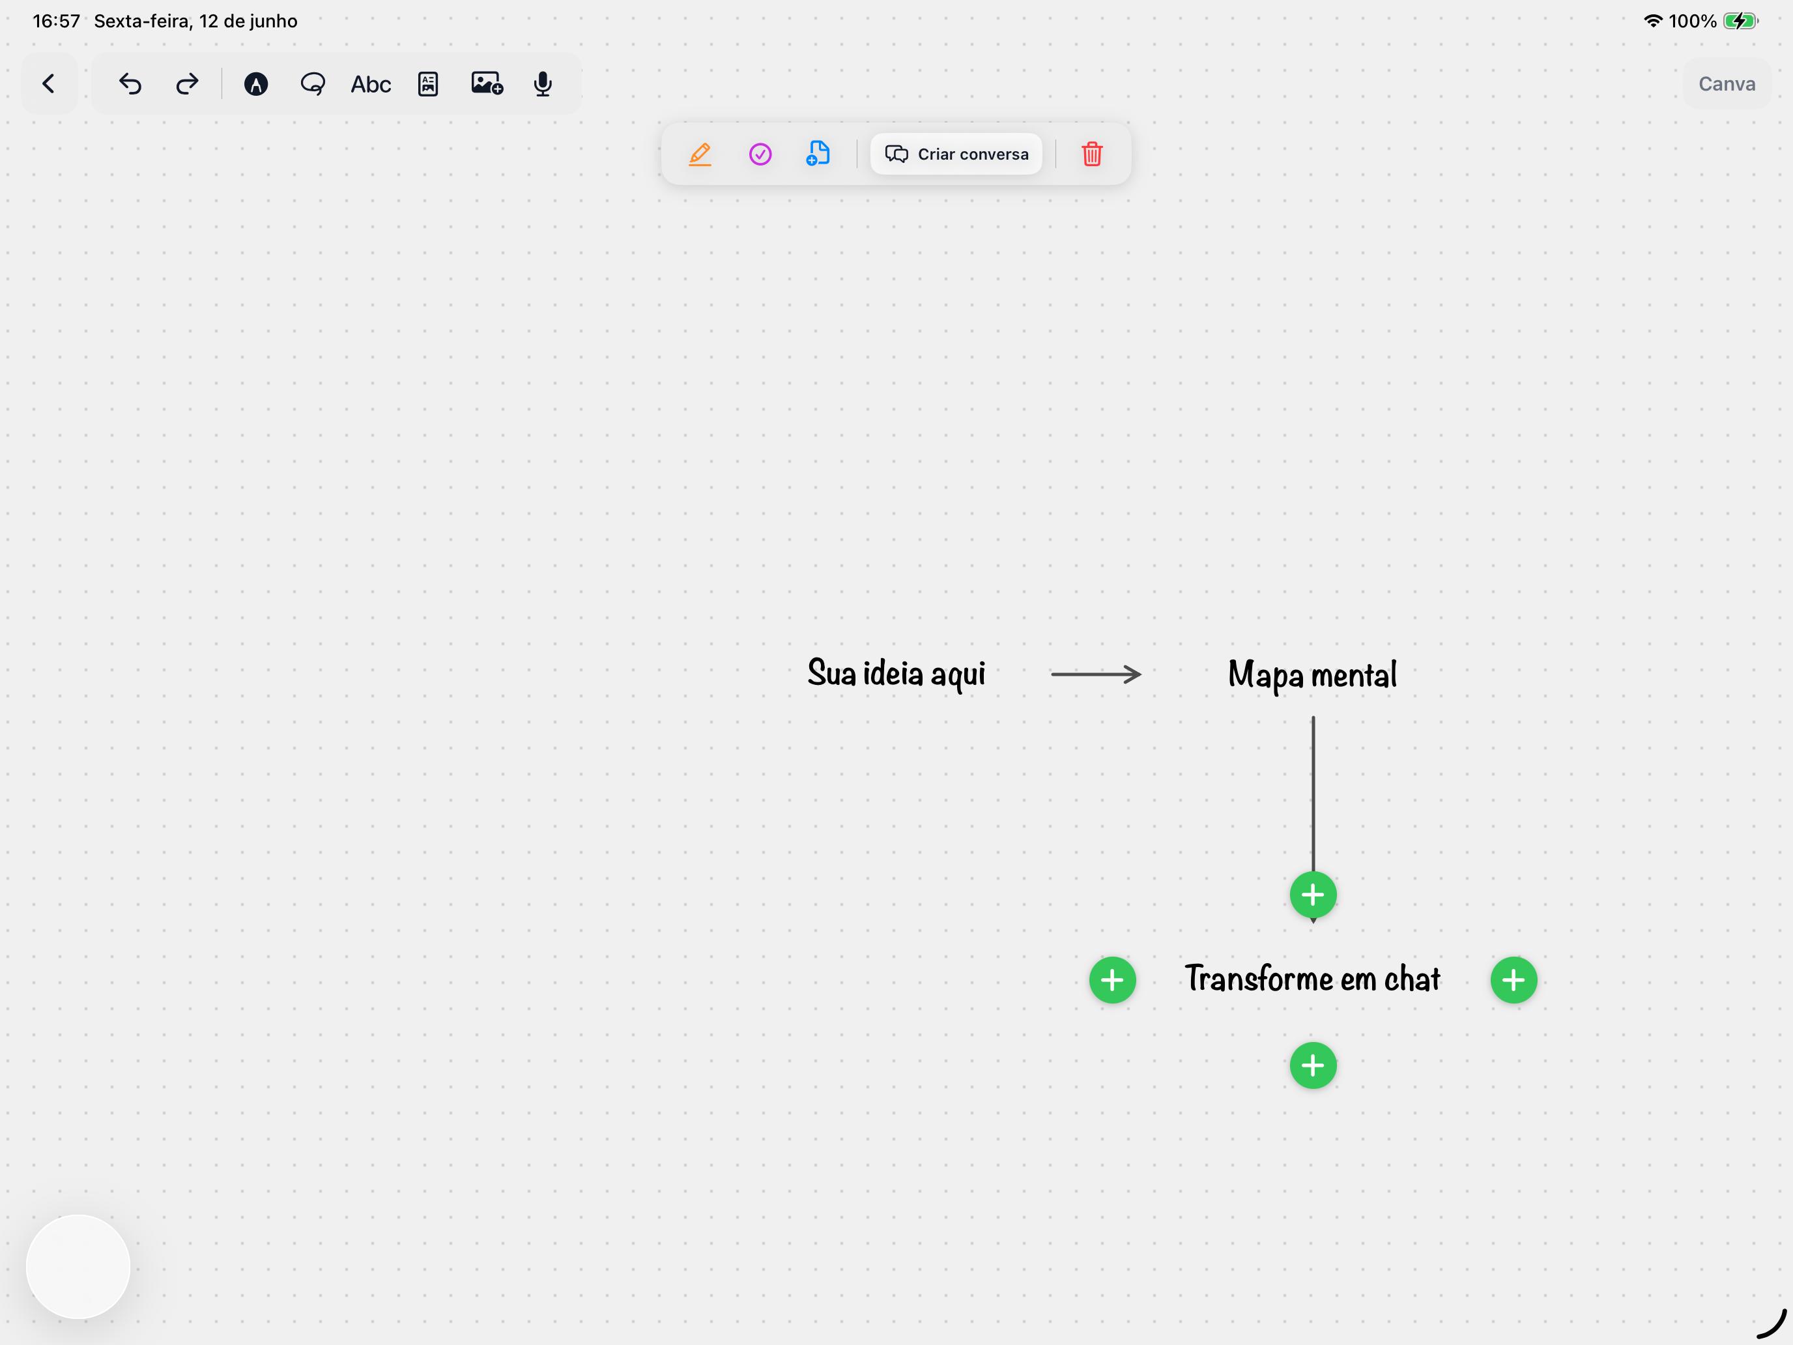Viewport: 1793px width, 1345px height.
Task: Edit the node with the orange pencil icon
Action: click(700, 154)
